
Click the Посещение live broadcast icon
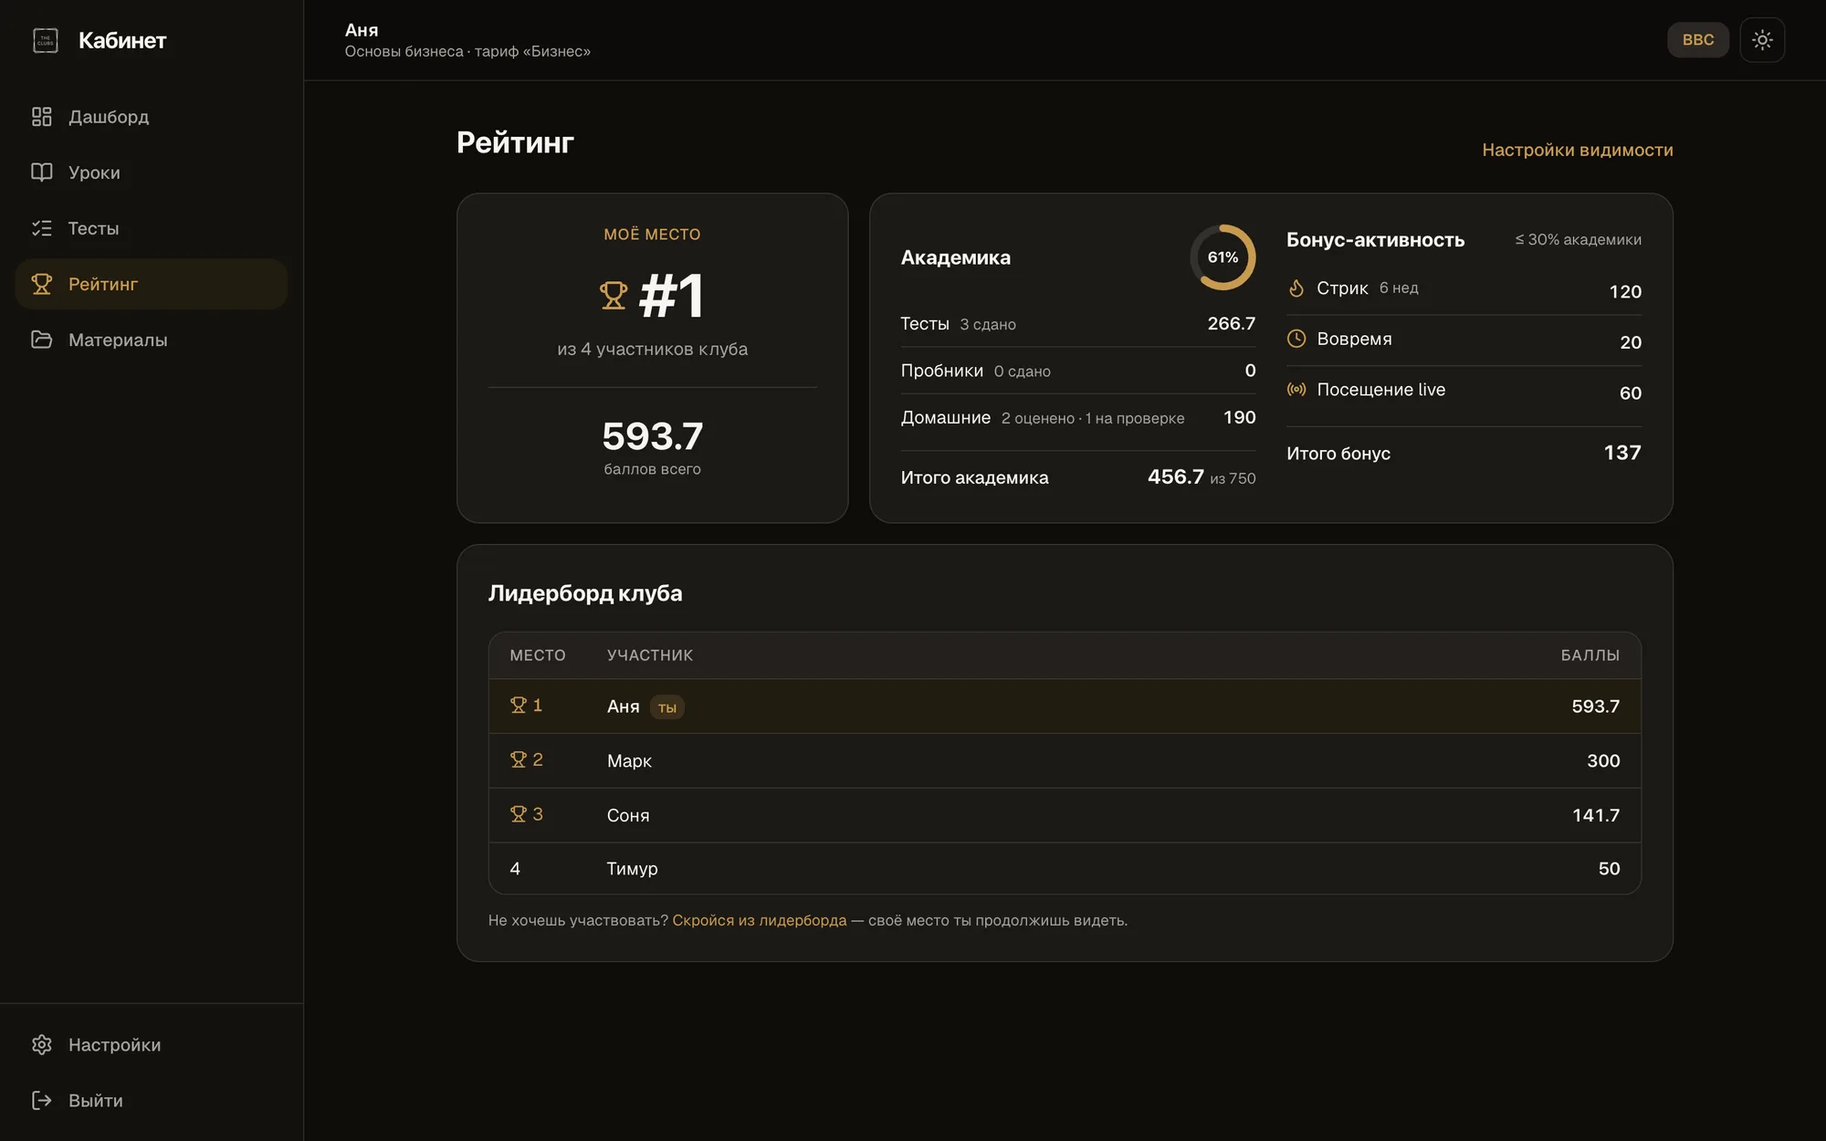click(x=1296, y=390)
